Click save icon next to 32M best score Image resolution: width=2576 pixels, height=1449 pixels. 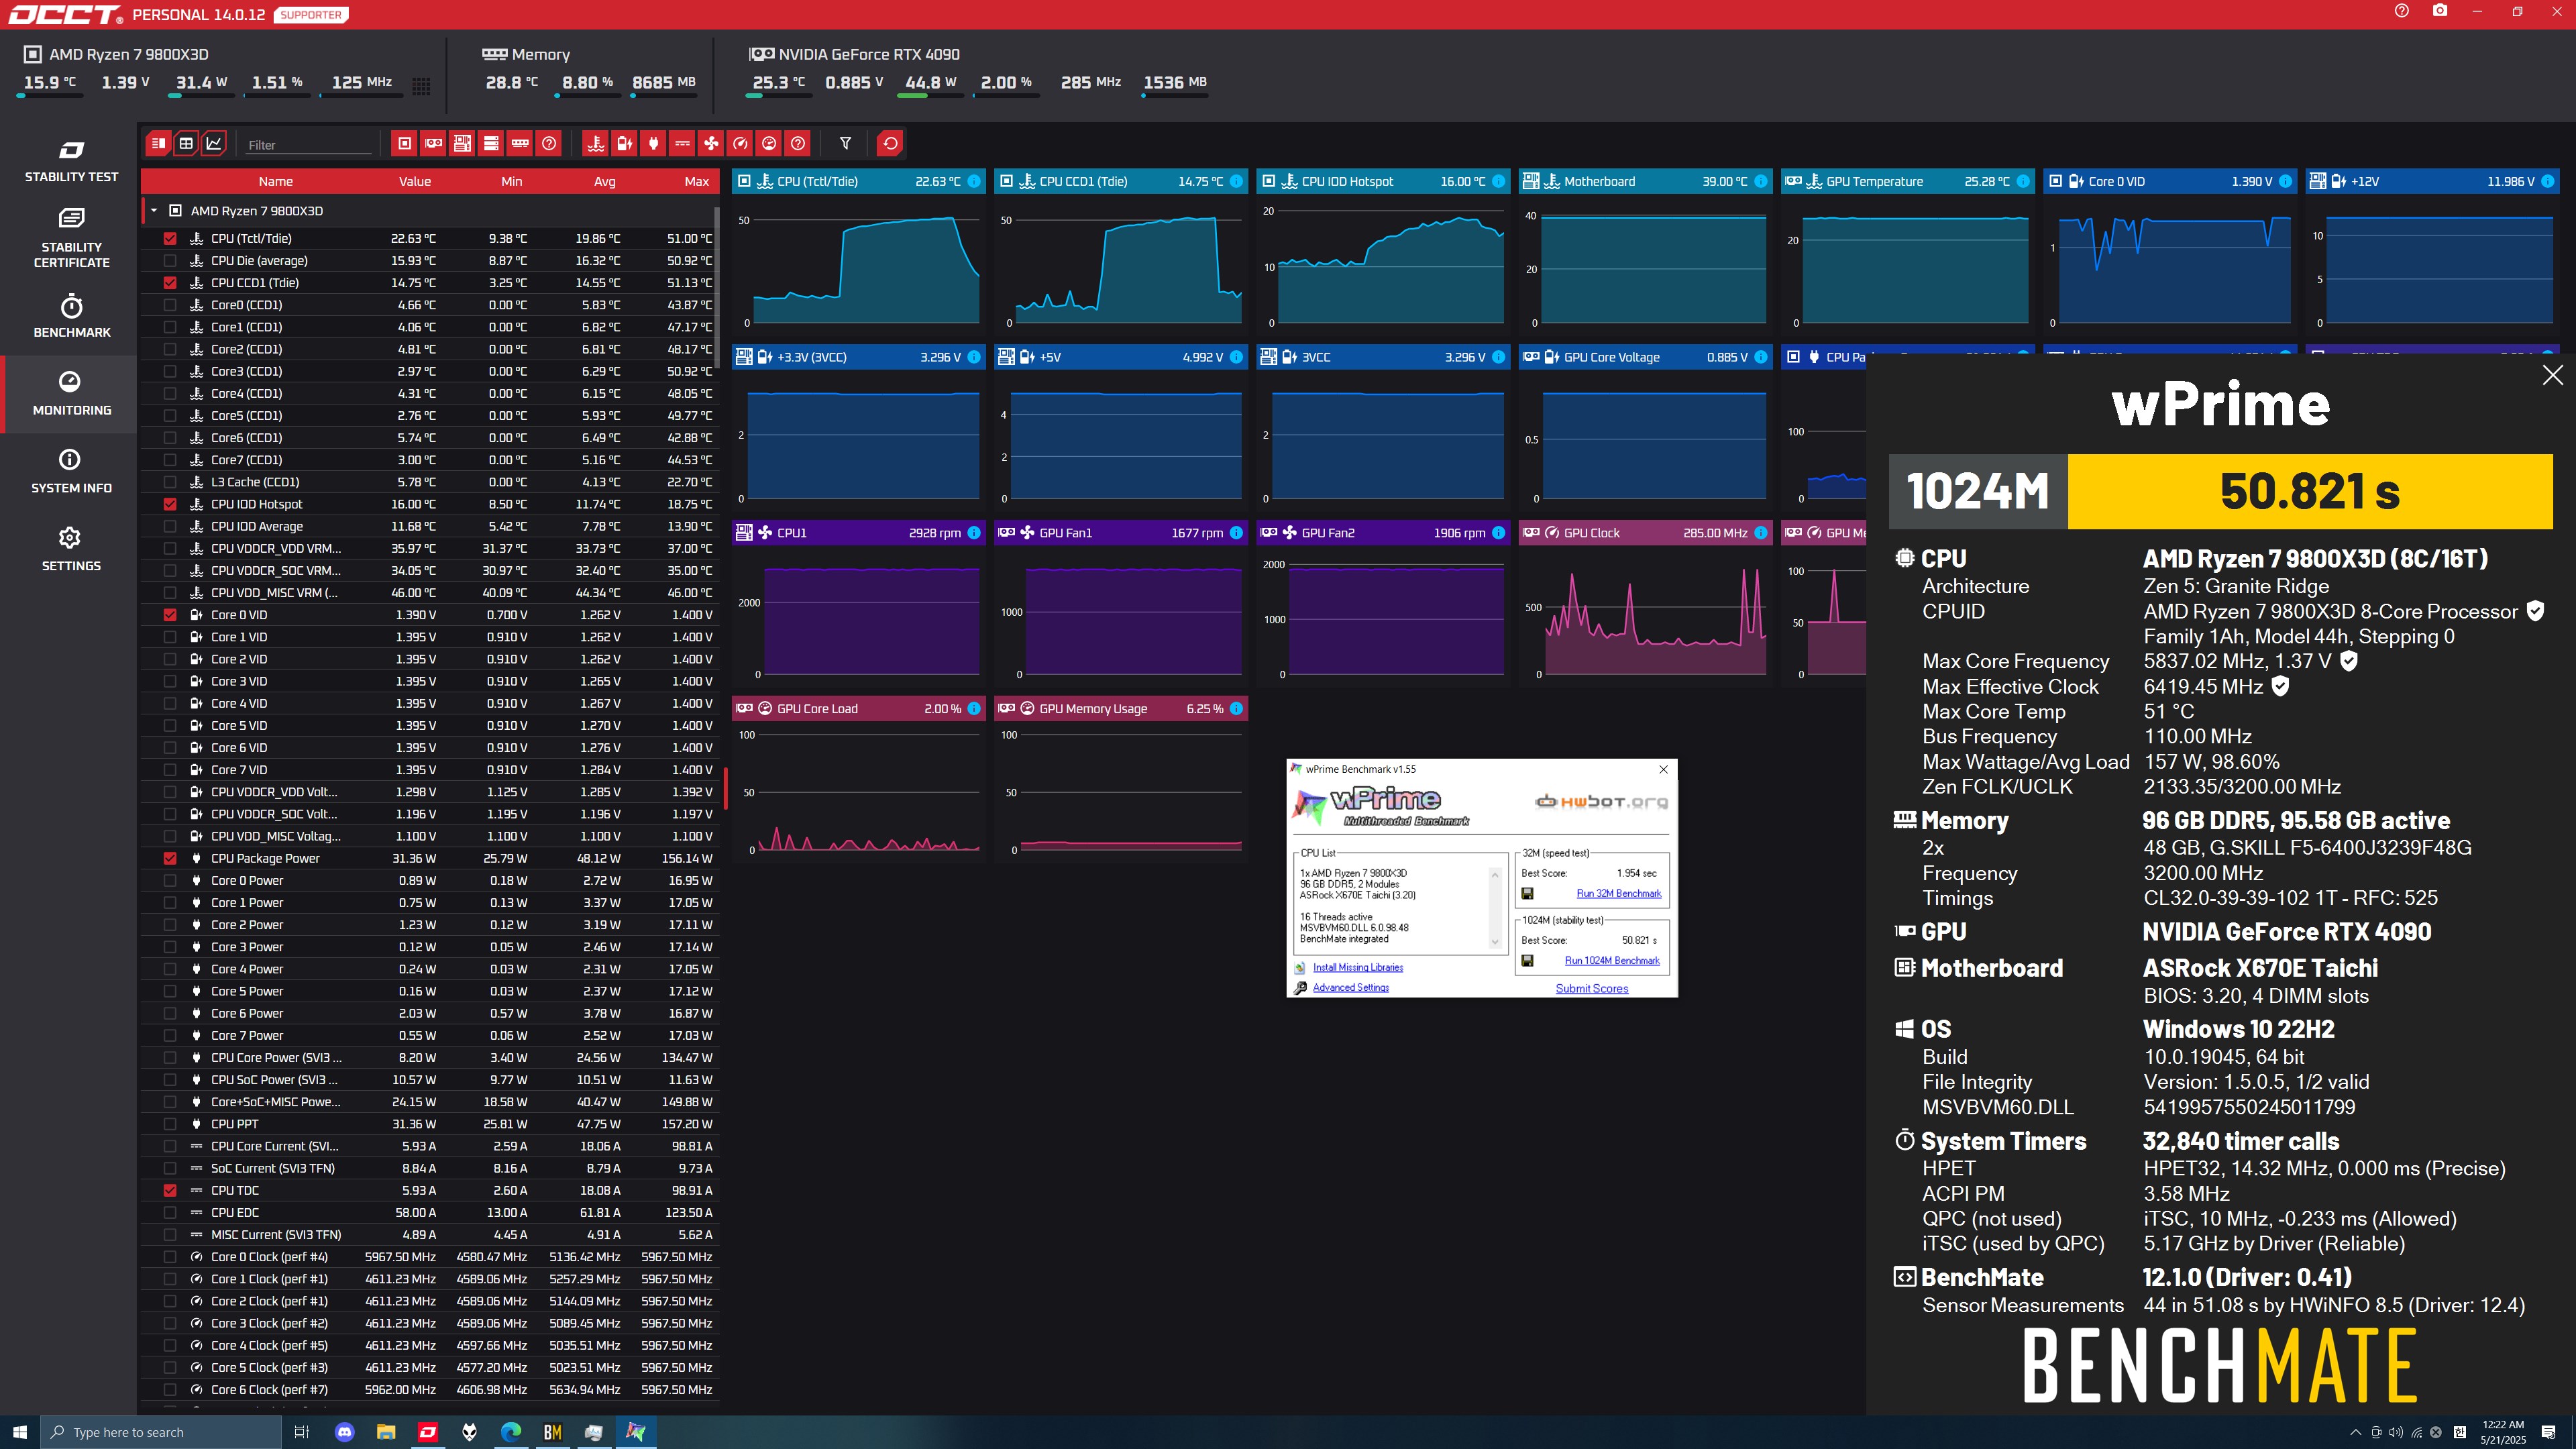[x=1528, y=894]
